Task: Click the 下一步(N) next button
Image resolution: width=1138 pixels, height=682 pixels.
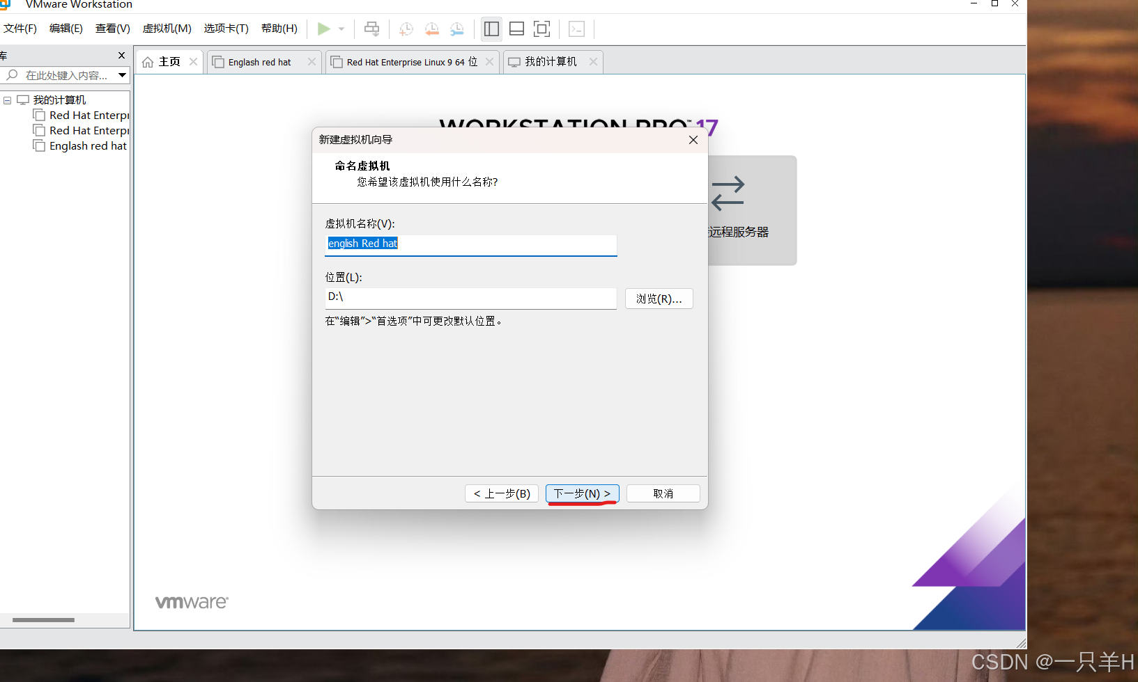Action: click(x=583, y=493)
